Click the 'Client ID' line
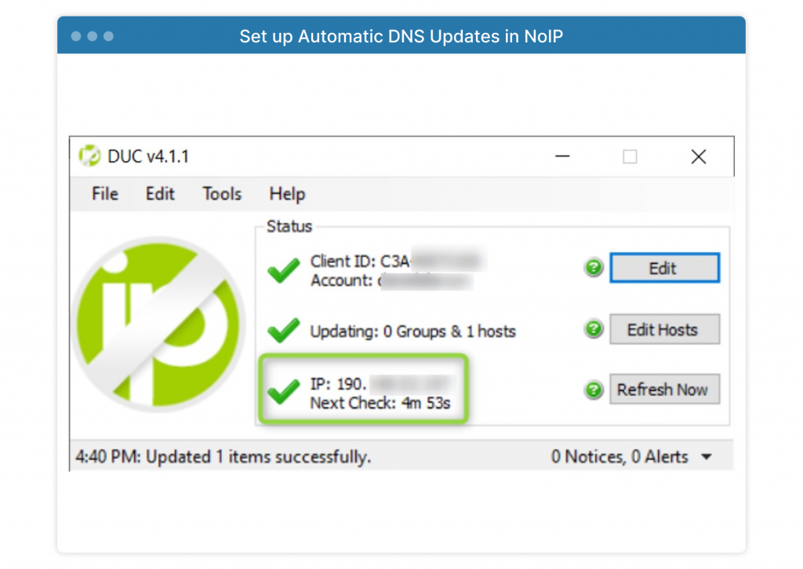 [398, 261]
